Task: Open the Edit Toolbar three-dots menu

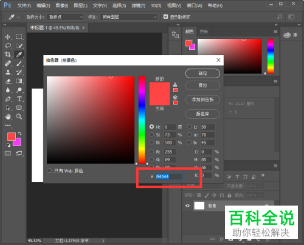Action: [8, 126]
